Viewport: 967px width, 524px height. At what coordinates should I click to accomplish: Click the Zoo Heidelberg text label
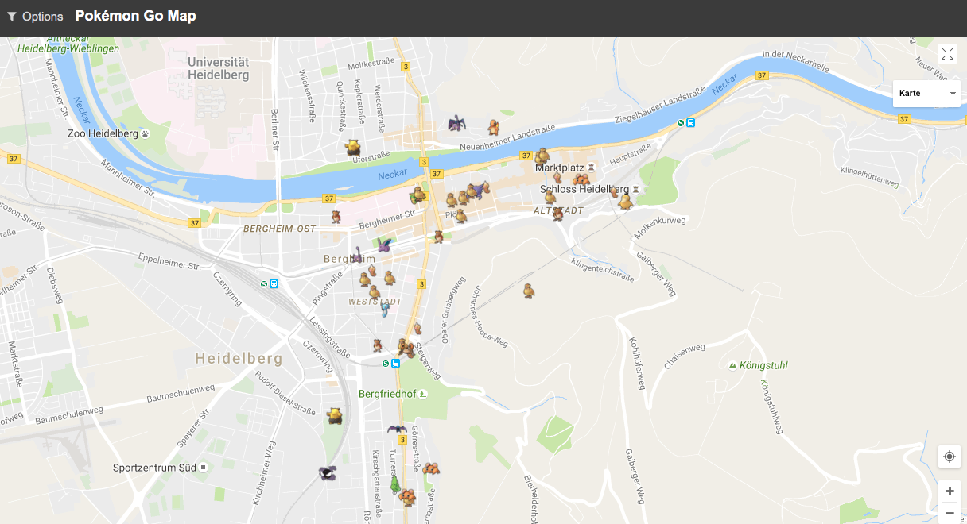(103, 134)
